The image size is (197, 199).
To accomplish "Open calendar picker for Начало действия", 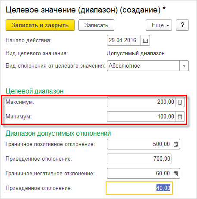I will (145, 40).
